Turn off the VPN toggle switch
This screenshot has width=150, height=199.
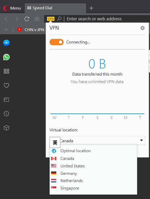coord(57,42)
